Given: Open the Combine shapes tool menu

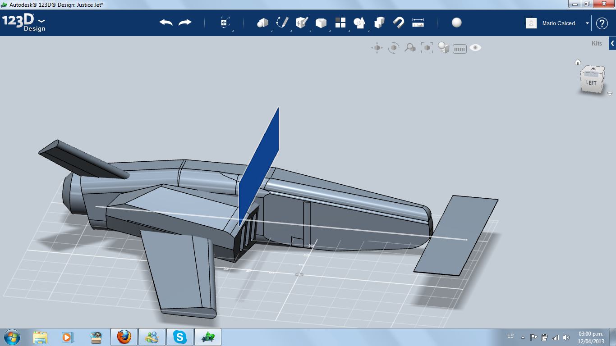Looking at the screenshot, I should pyautogui.click(x=359, y=23).
